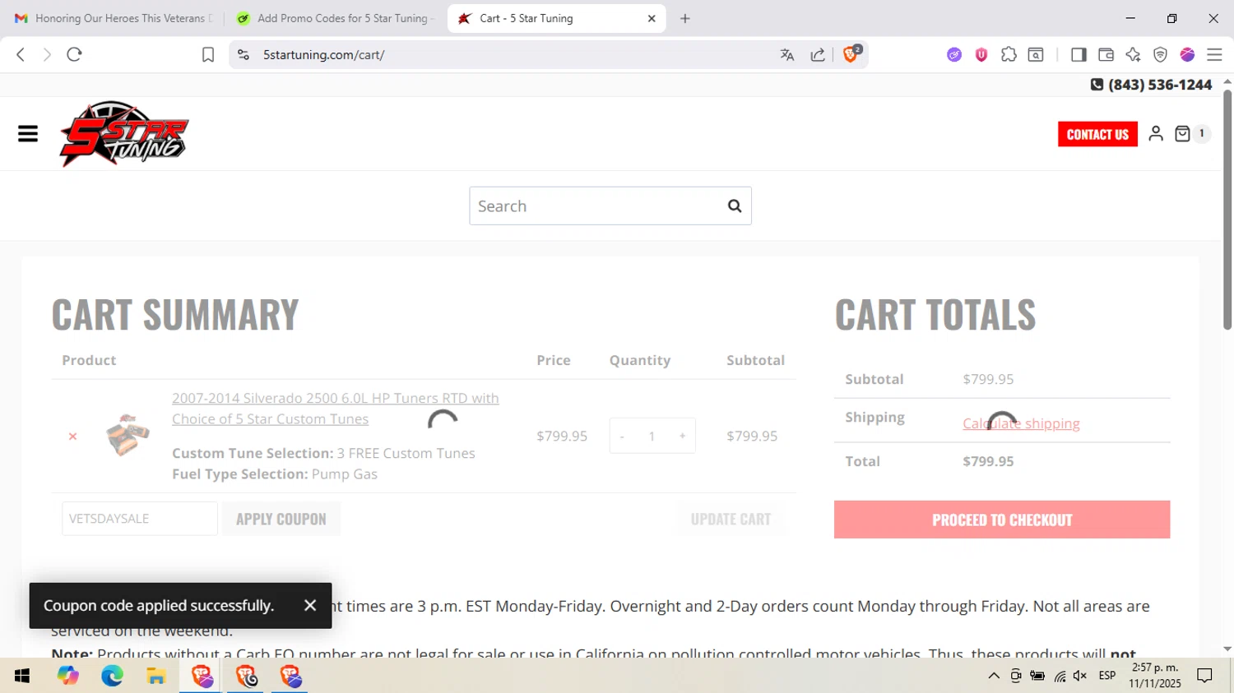Click the Update Cart button

[x=731, y=519]
